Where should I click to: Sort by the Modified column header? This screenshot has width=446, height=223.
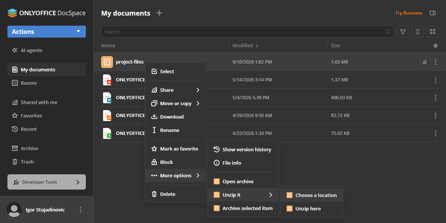click(x=245, y=45)
